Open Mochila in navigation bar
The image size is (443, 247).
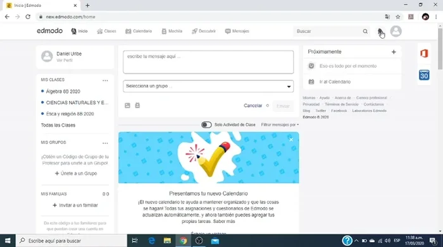(x=172, y=31)
